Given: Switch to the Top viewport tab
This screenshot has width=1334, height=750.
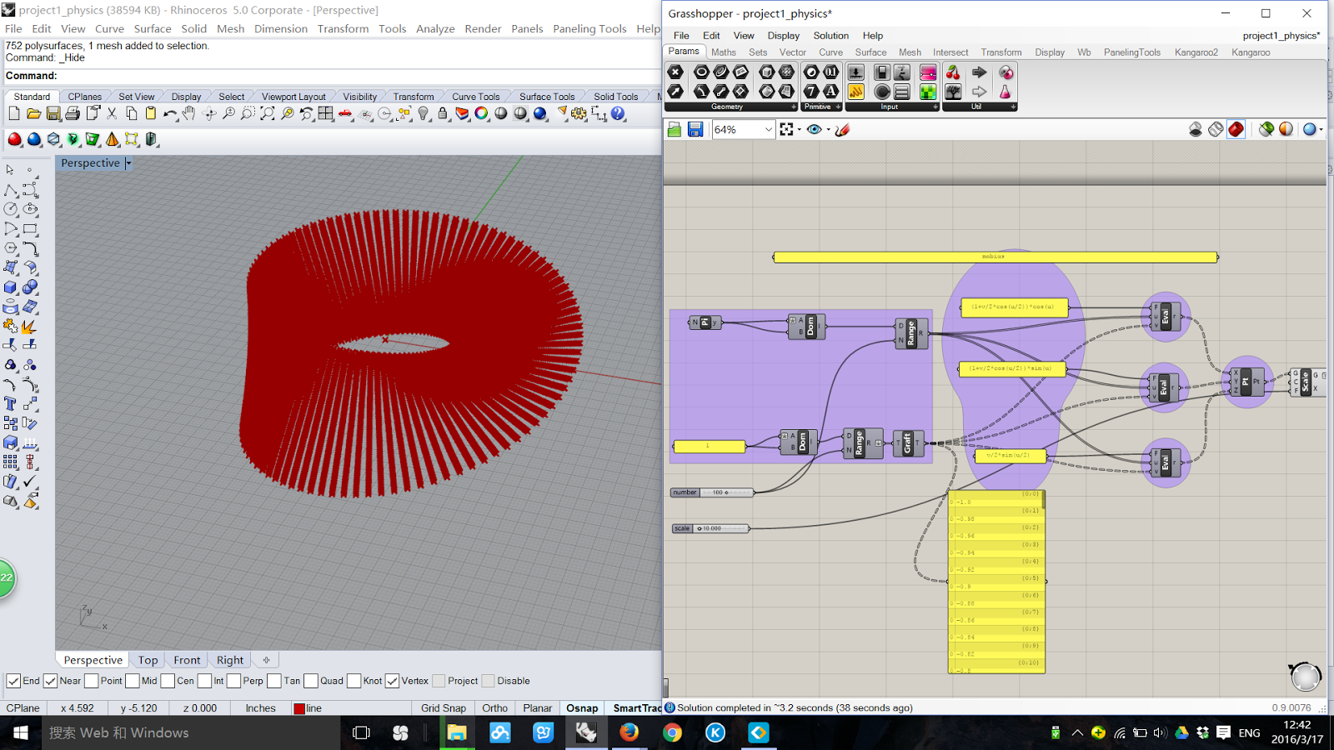Looking at the screenshot, I should (x=147, y=659).
